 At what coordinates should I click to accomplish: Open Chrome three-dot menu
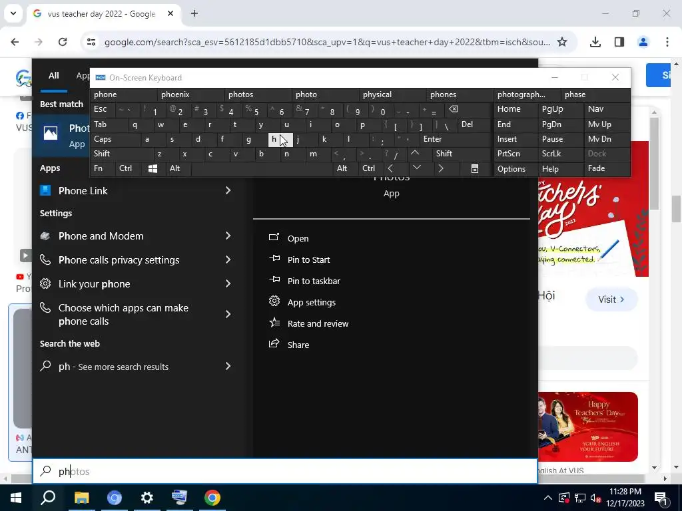[667, 42]
